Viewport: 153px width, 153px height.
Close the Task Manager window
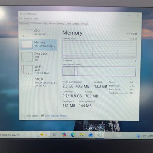point(138,15)
